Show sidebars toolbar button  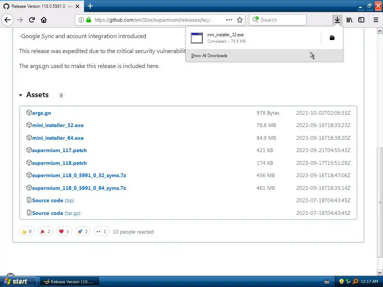click(361, 20)
